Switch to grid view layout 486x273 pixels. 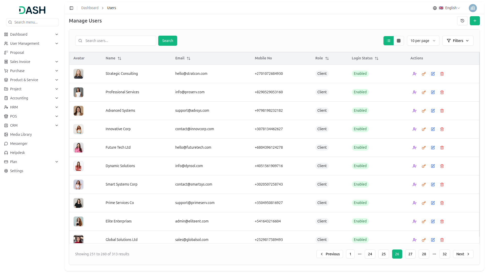[399, 41]
